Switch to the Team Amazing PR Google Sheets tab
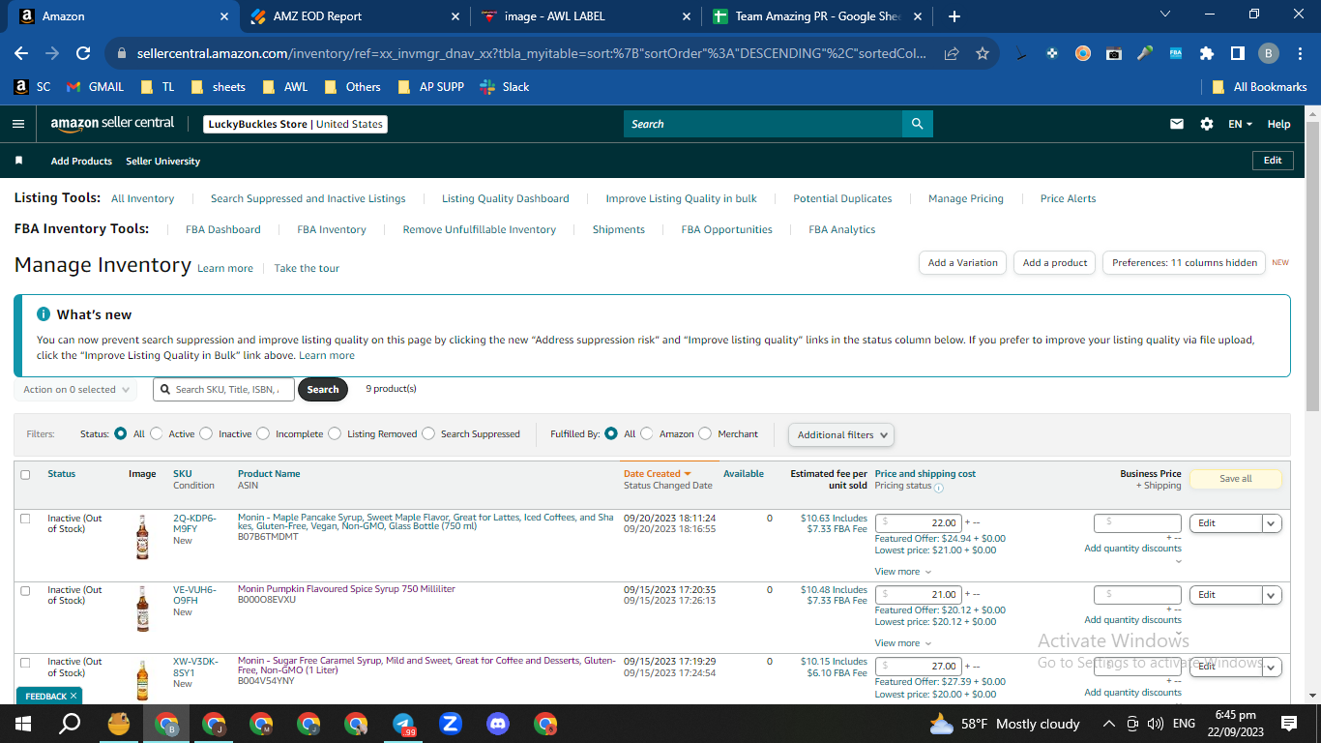This screenshot has height=743, width=1321. point(818,16)
